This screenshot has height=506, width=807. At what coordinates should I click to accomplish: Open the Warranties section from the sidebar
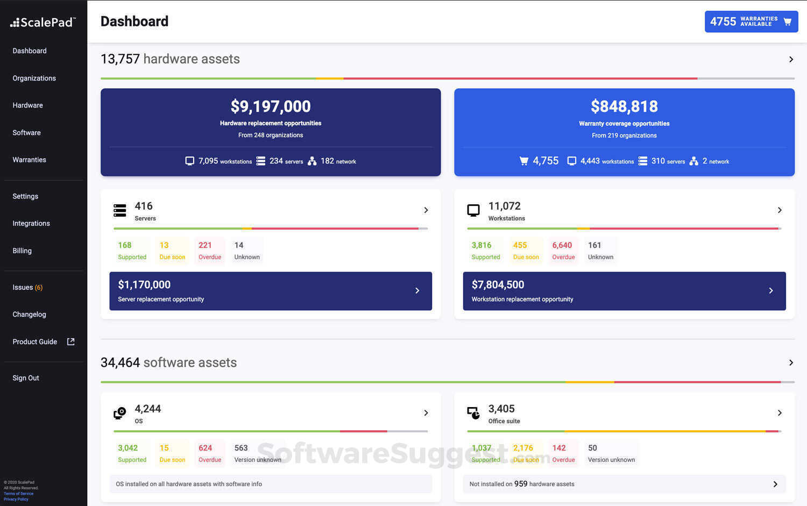(29, 160)
